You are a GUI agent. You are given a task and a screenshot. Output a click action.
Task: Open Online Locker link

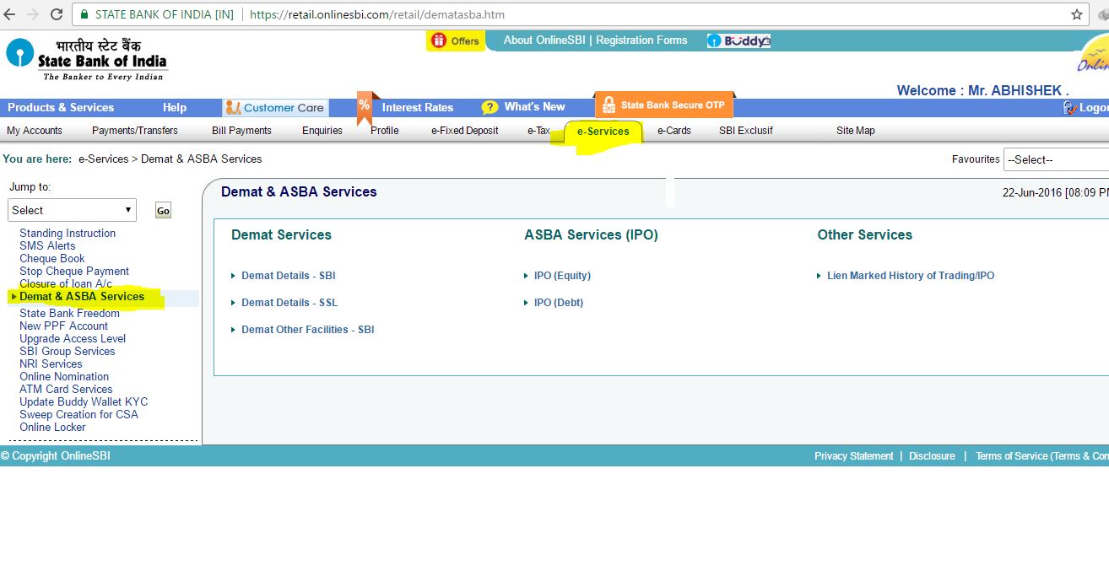tap(52, 428)
